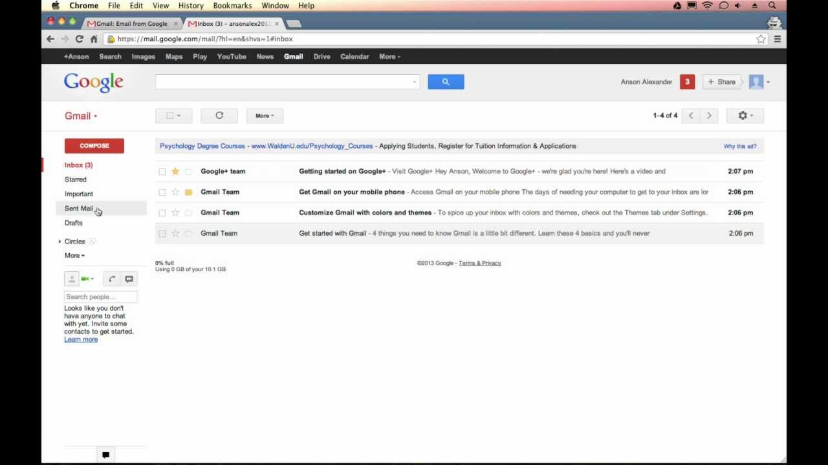Click the phone call icon in chat panel
The height and width of the screenshot is (465, 828).
[x=112, y=279]
